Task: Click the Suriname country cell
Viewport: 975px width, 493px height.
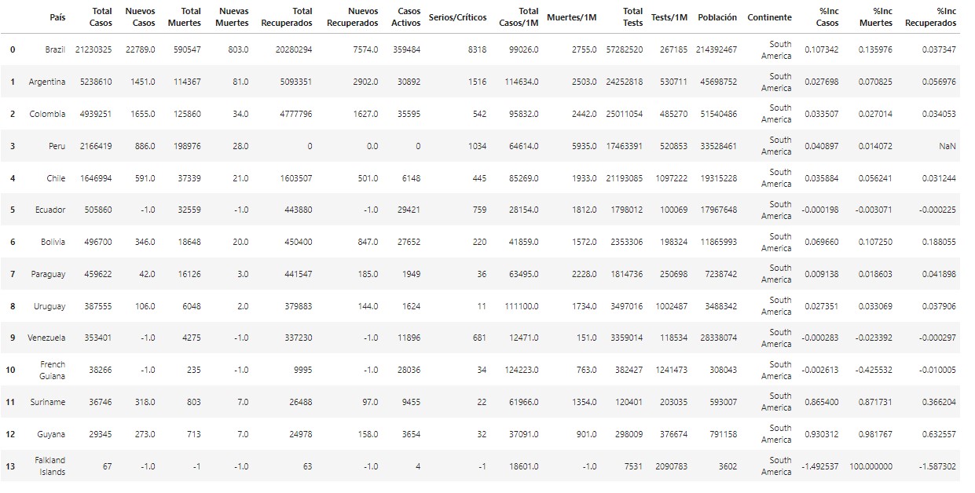Action: [49, 402]
